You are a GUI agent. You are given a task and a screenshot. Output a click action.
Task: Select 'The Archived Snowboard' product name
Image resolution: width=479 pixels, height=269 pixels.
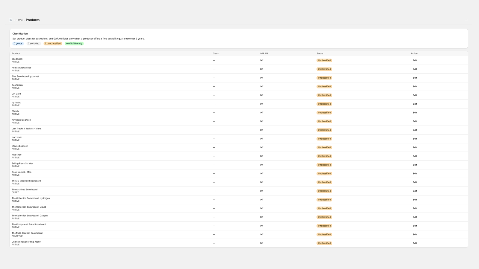tap(25, 189)
